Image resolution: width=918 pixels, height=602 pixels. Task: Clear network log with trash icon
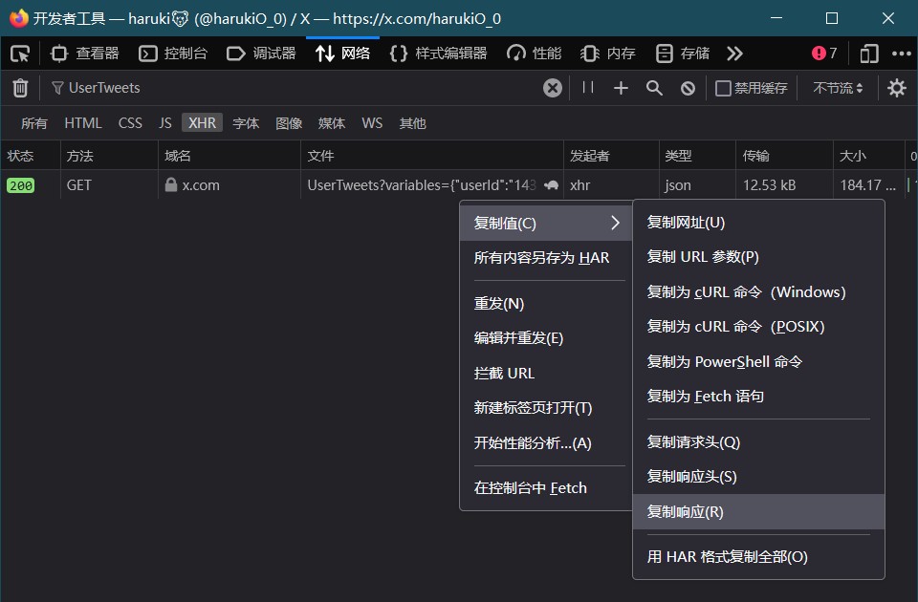click(x=20, y=88)
